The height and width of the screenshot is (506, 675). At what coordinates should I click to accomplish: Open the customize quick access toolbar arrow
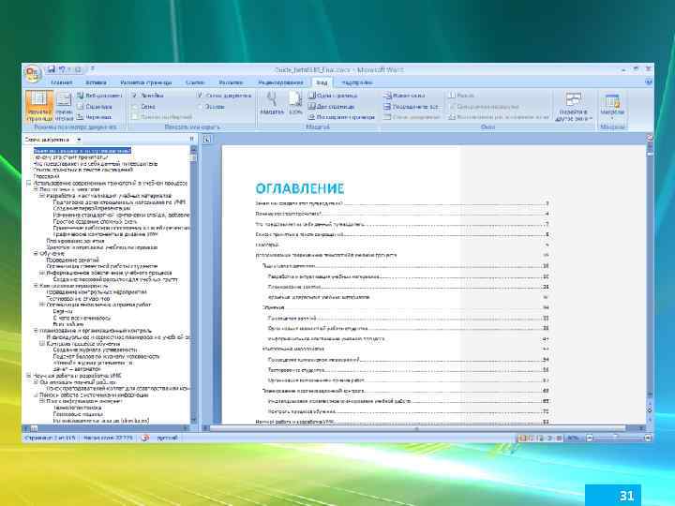click(x=93, y=68)
